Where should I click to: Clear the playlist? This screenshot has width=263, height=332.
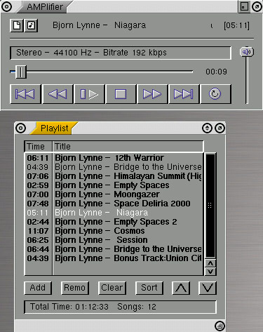pos(112,288)
